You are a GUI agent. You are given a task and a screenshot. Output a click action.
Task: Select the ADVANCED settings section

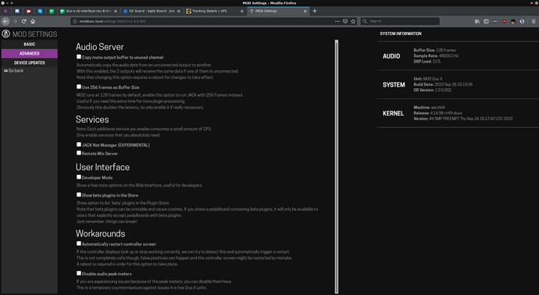[x=30, y=54]
